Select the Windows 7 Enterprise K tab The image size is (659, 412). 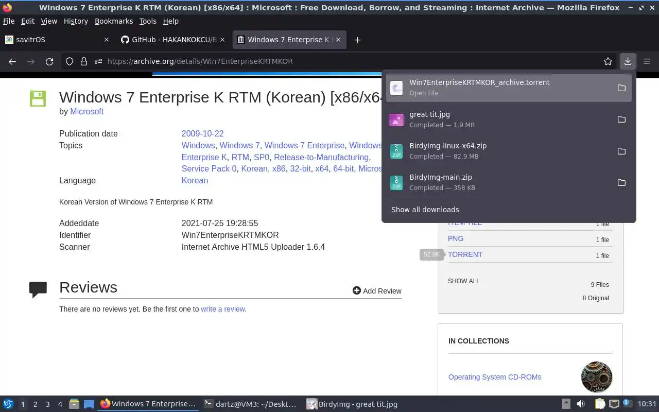point(289,40)
